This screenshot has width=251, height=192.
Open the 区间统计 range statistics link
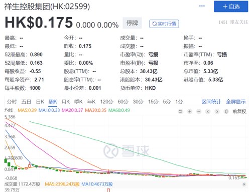click(x=211, y=102)
